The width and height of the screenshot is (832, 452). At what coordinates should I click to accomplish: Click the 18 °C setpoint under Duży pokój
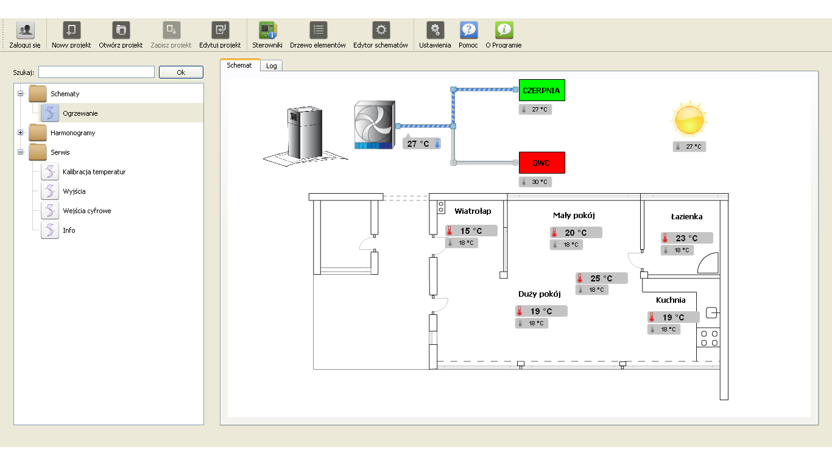(x=531, y=323)
